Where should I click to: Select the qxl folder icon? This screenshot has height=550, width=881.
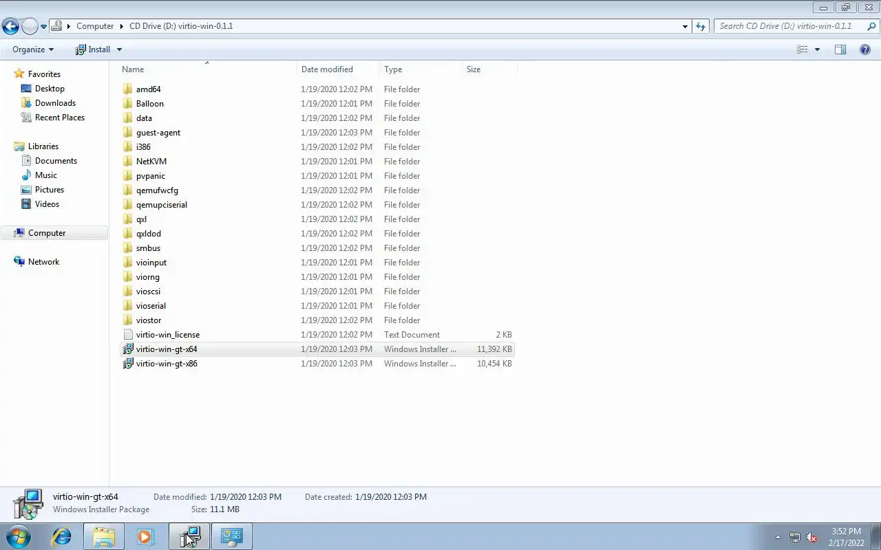coord(127,219)
